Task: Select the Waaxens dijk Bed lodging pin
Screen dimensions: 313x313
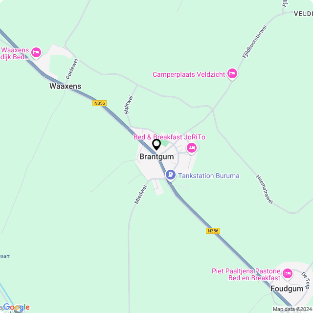Action: (36, 53)
